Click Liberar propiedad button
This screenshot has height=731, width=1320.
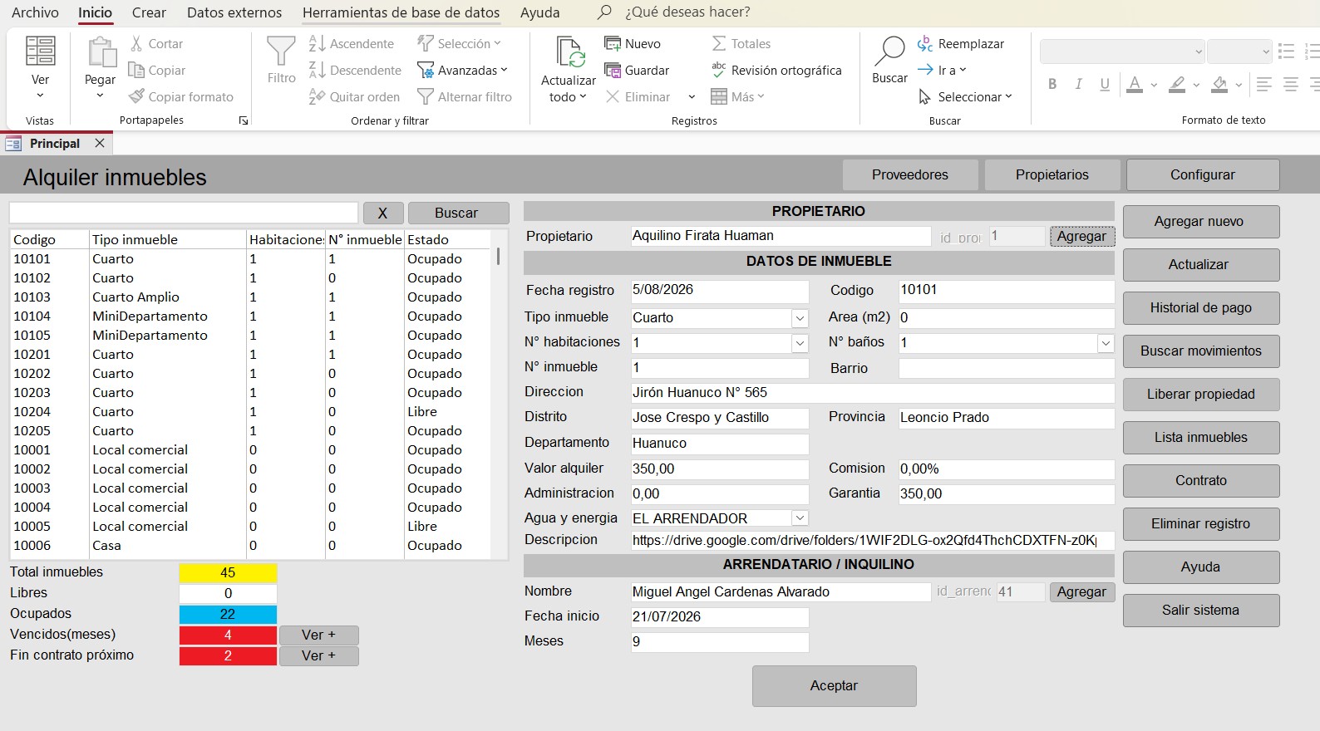coord(1201,395)
